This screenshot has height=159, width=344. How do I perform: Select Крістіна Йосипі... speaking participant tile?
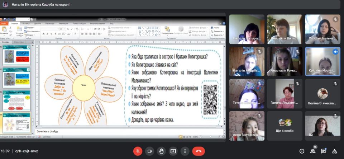[323, 61]
